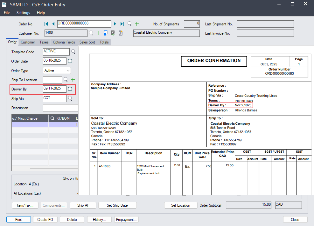Image resolution: width=314 pixels, height=226 pixels.
Task: Click the Create PO button
Action: pos(45,219)
